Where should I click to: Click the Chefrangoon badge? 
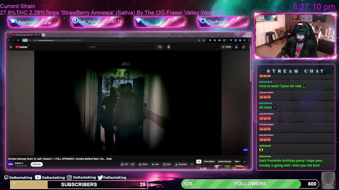click(224, 22)
